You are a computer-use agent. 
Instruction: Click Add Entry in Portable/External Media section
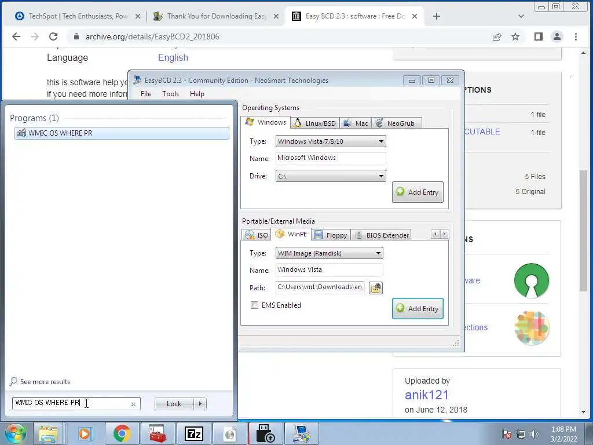[418, 308]
